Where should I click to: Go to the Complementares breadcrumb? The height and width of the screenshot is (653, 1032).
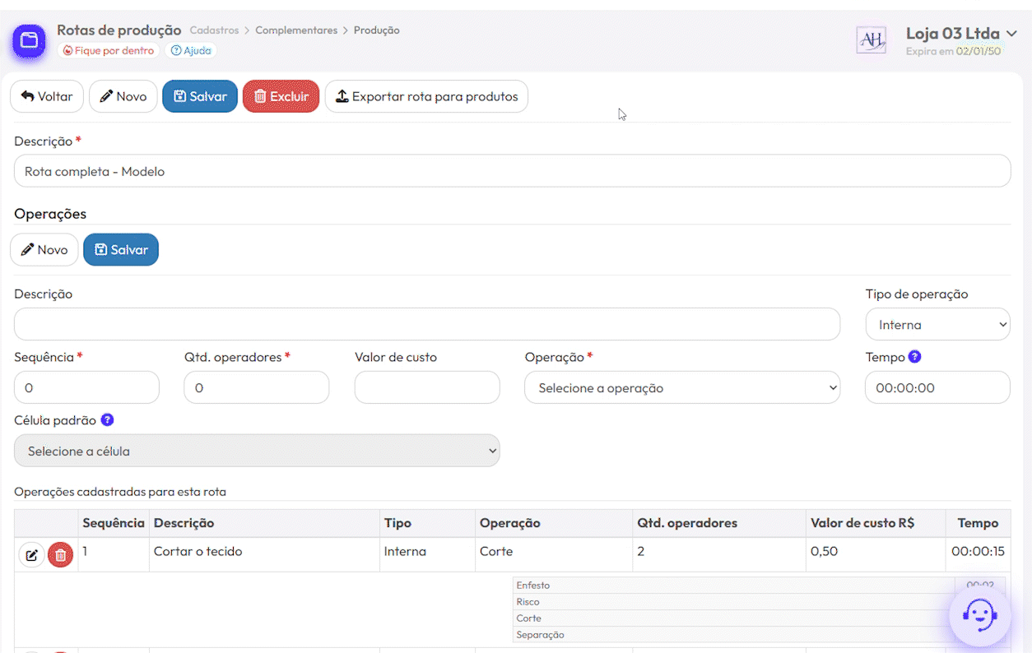click(296, 30)
